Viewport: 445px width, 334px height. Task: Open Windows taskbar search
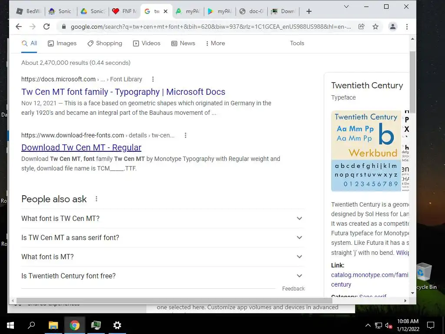pos(31,325)
